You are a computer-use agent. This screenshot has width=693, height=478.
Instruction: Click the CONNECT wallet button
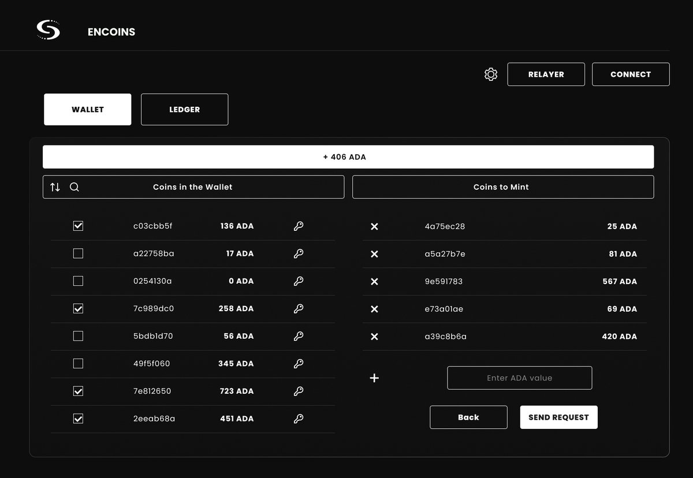point(631,74)
